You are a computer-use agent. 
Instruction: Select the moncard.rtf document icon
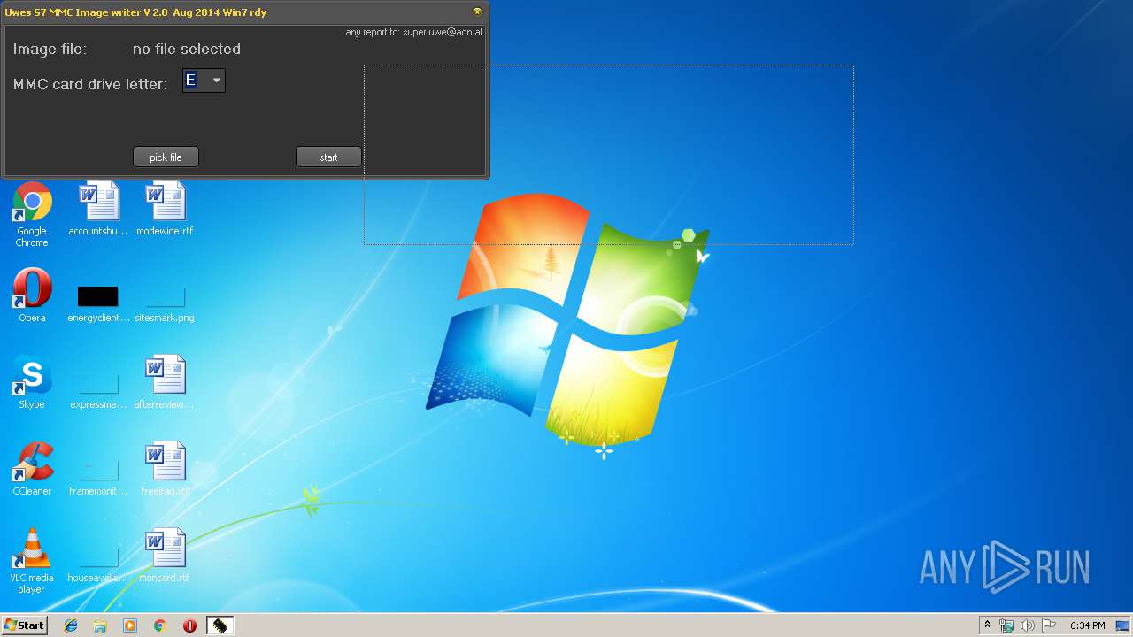coord(165,556)
